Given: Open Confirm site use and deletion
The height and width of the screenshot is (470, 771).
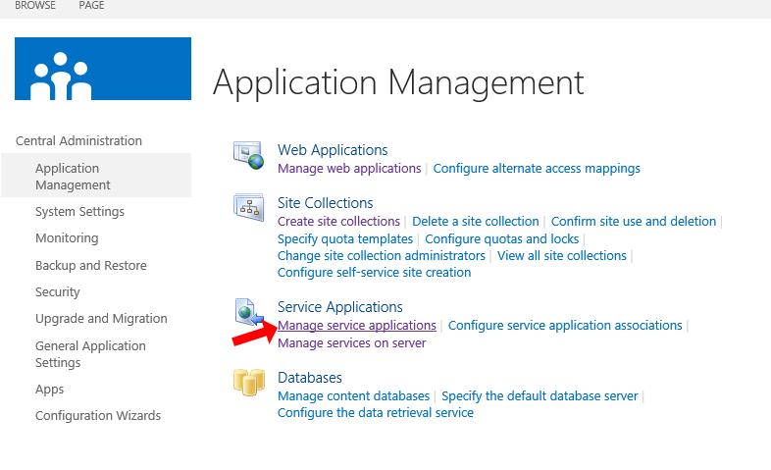Looking at the screenshot, I should [x=634, y=222].
